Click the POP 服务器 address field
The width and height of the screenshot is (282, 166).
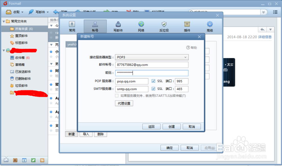click(132, 81)
